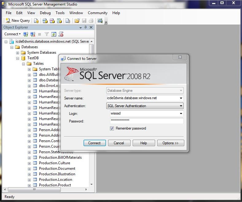Click Disconnect icon in Object Explorer
242x202 pixels.
33,34
